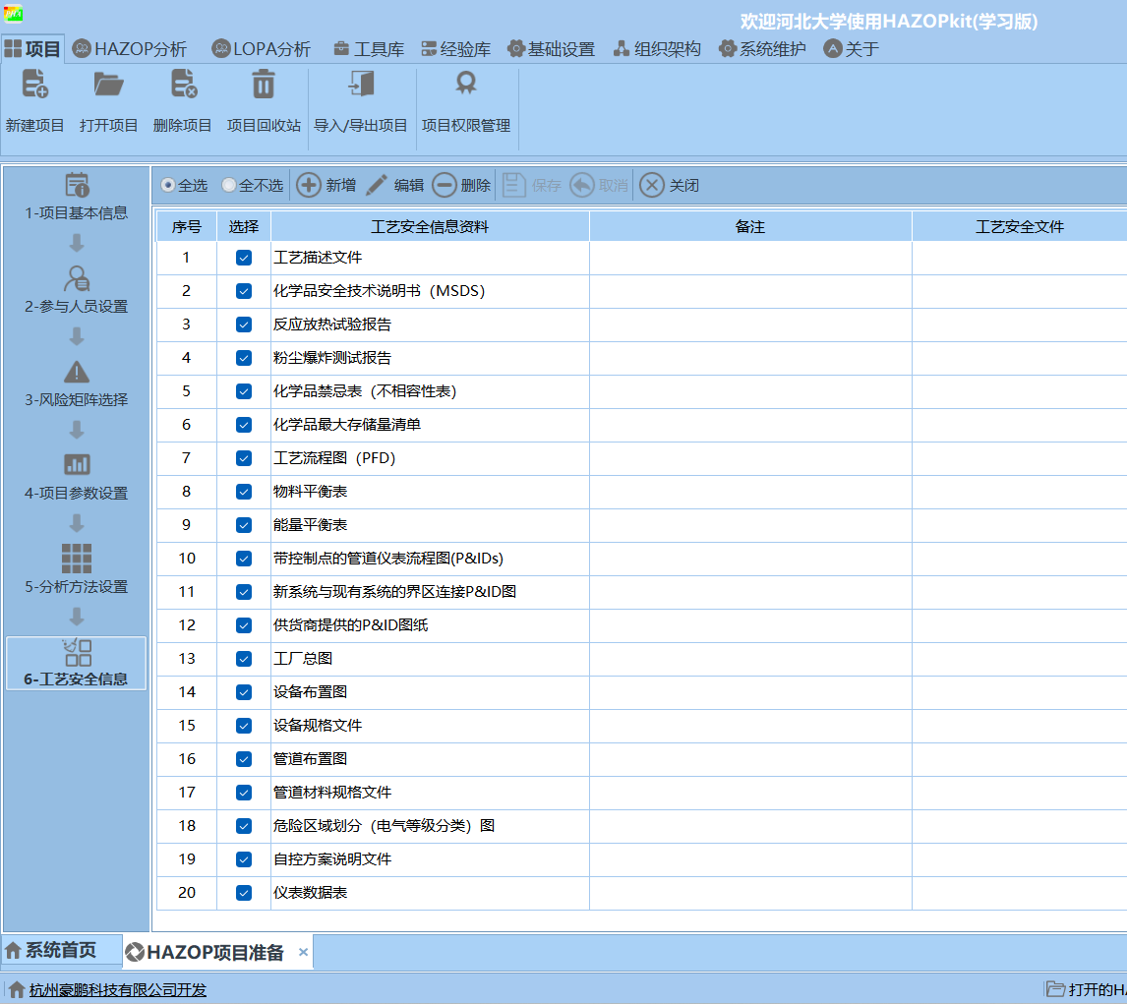Click the 保存 save button

click(x=531, y=186)
